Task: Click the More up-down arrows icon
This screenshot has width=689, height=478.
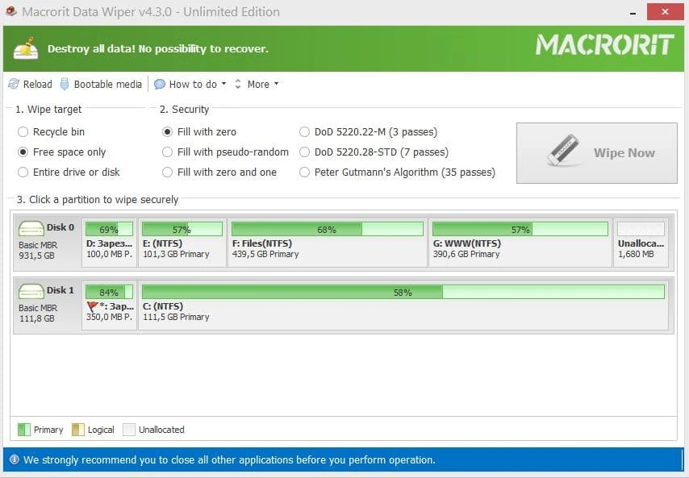Action: pyautogui.click(x=238, y=84)
